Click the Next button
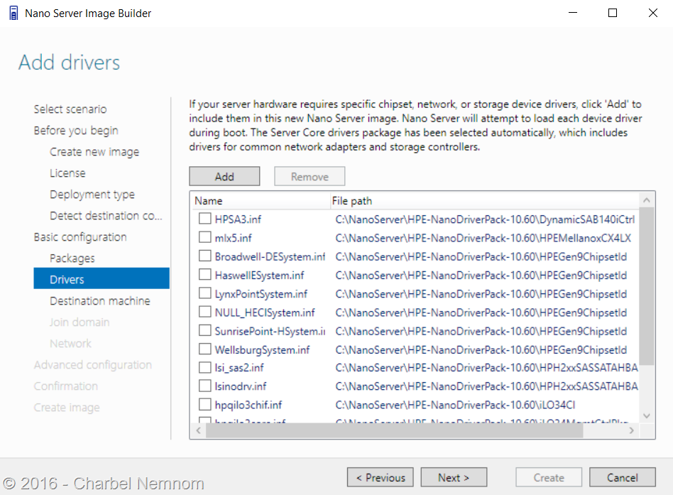Viewport: 673px width, 495px height. [x=454, y=477]
